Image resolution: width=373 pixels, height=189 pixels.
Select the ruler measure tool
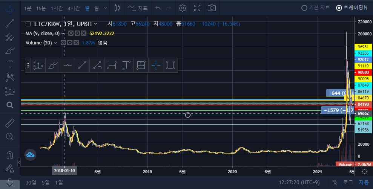point(10,123)
